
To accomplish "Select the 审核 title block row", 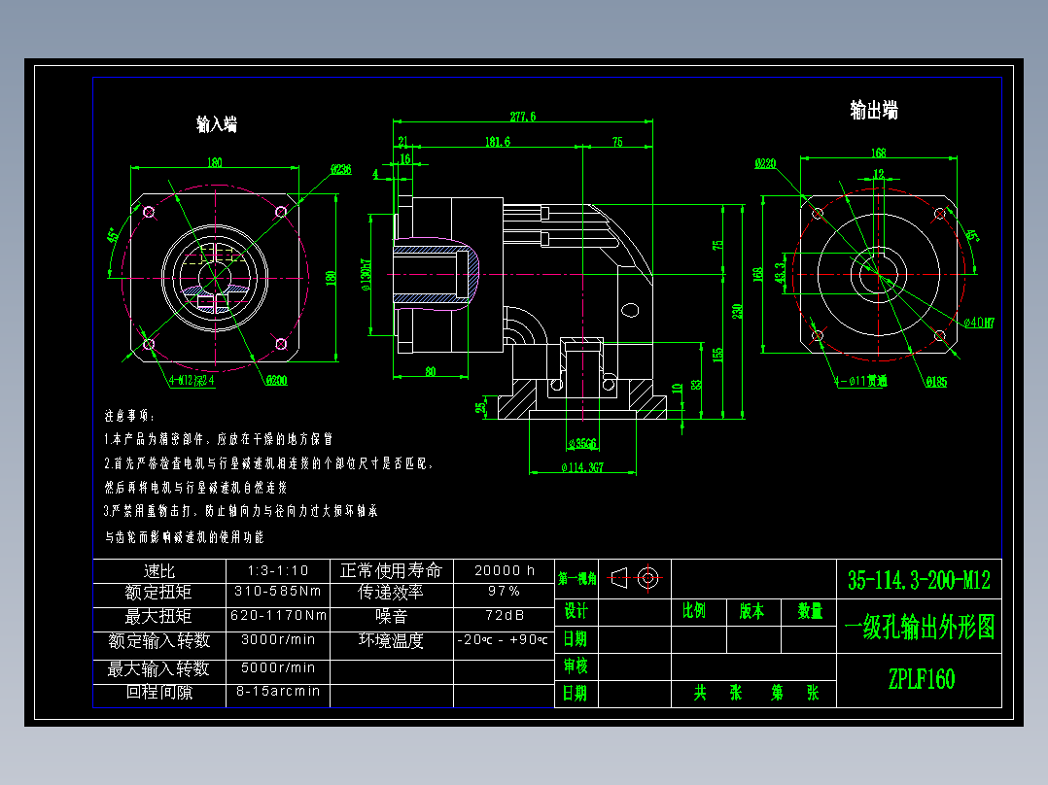I will click(576, 666).
